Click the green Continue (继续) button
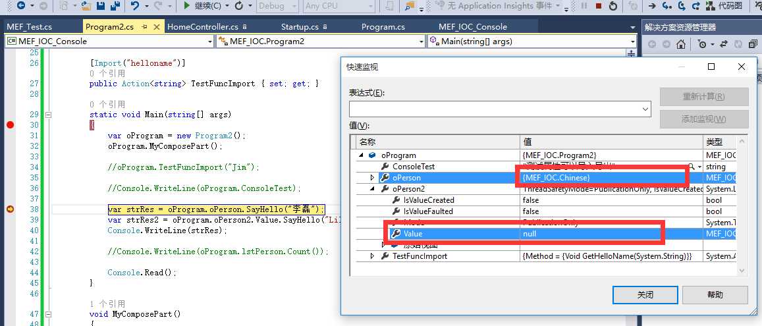Screen dimensions: 762x326 [x=202, y=6]
